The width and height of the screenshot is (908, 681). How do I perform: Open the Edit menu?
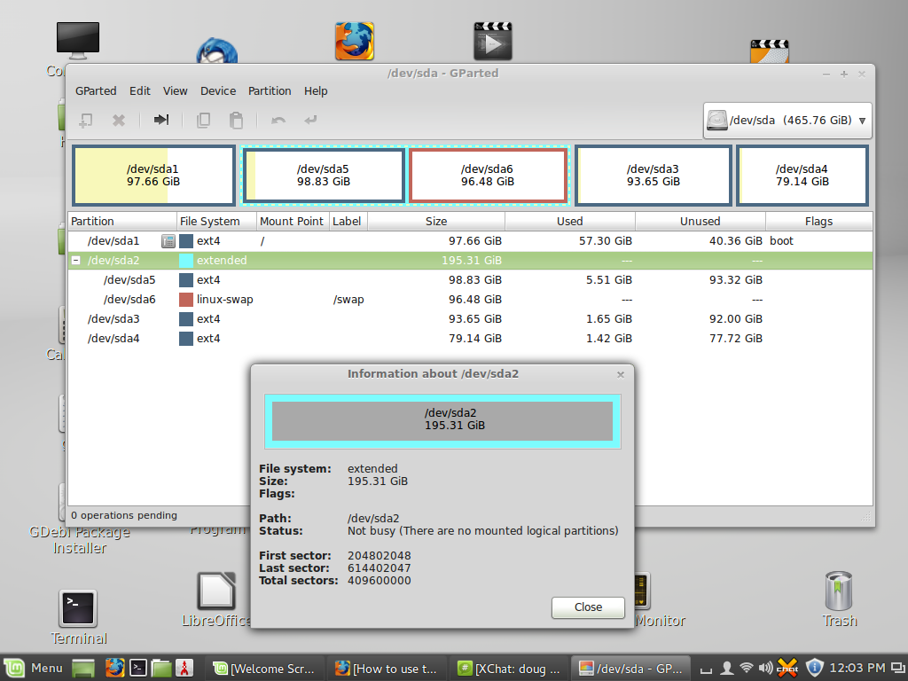139,91
